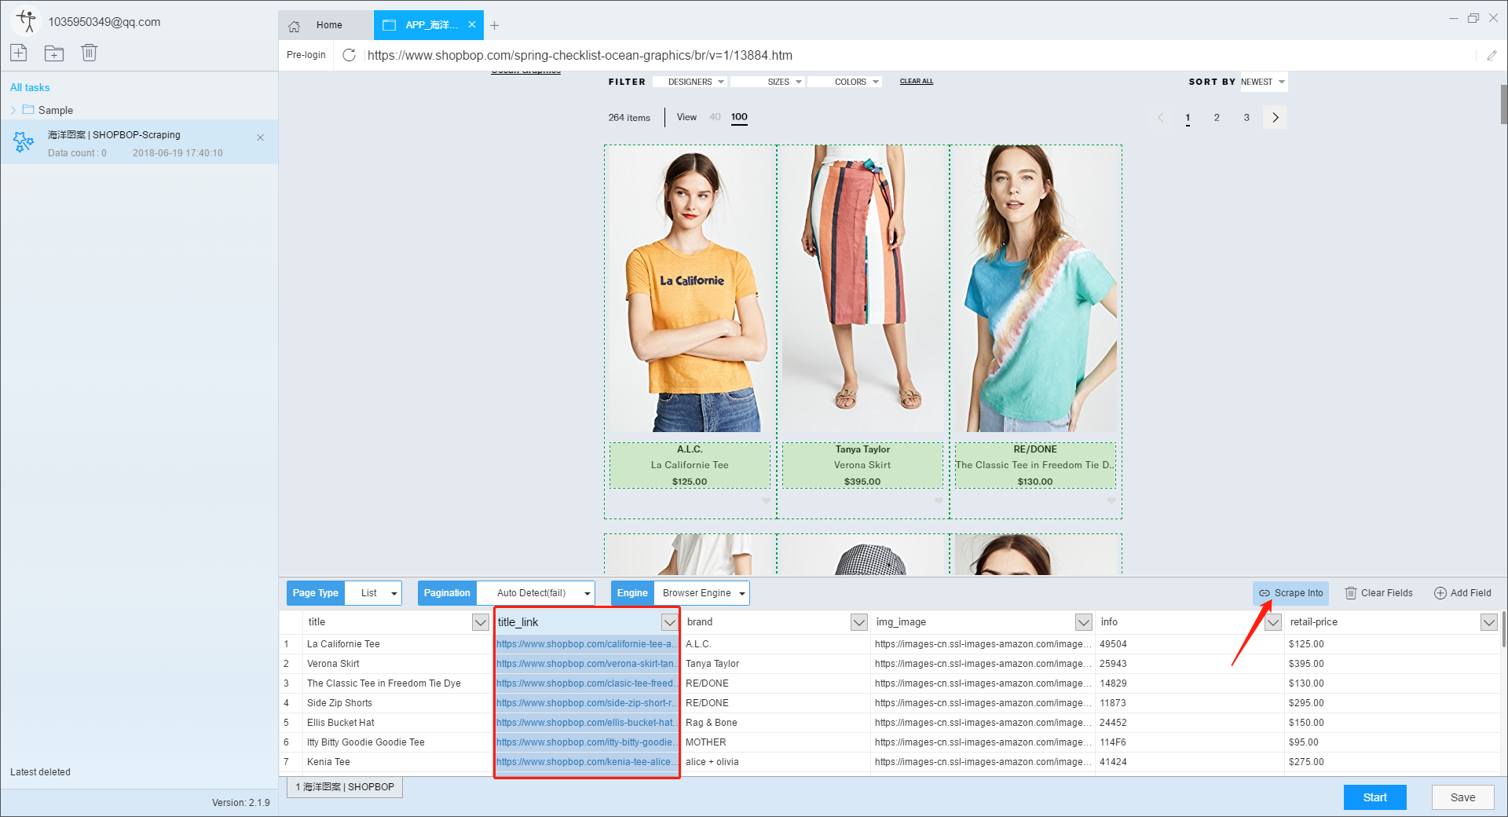Click the edit URL pencil icon
This screenshot has height=817, width=1508.
point(1492,55)
